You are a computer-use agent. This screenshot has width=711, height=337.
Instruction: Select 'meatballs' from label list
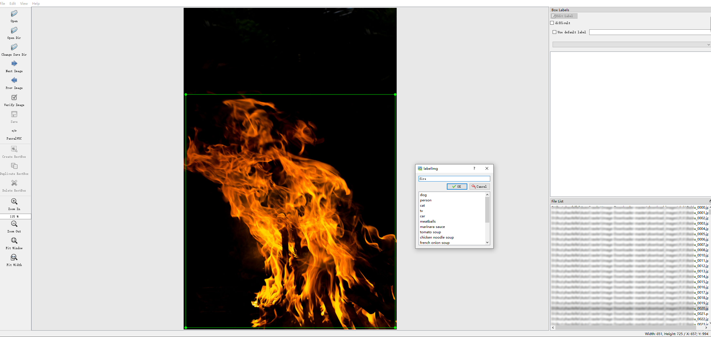[x=428, y=221]
